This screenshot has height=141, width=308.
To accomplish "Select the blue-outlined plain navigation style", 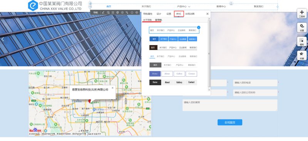I will tap(174, 30).
